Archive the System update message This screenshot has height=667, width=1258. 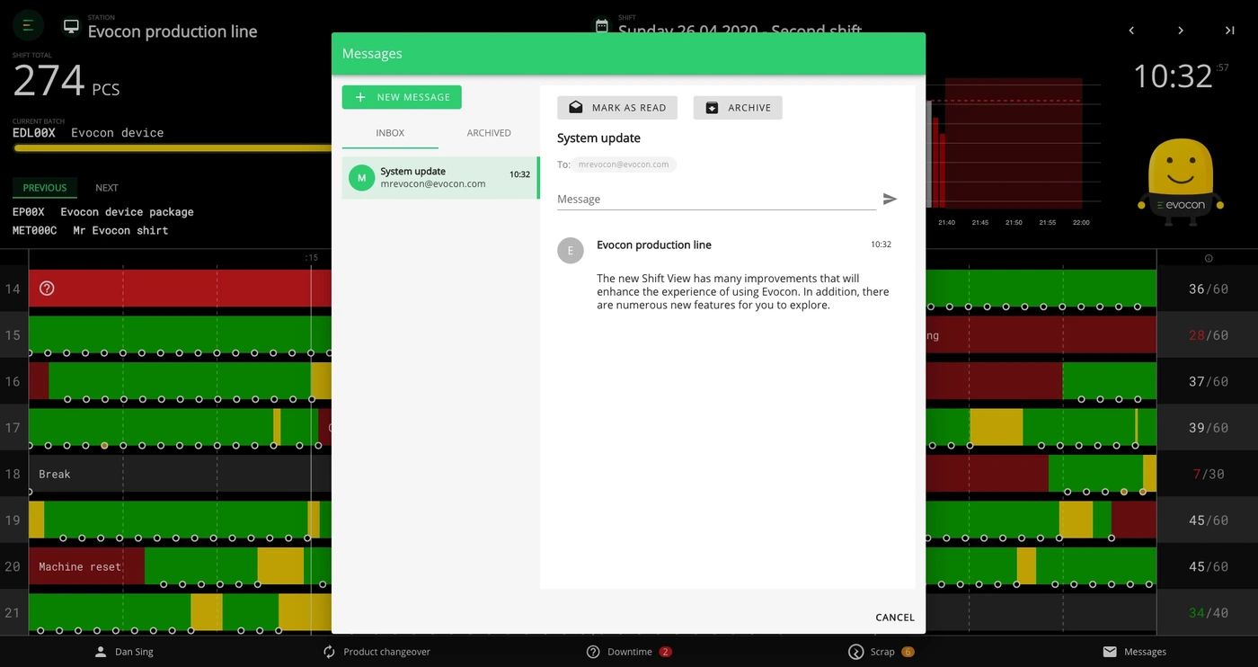pos(738,108)
